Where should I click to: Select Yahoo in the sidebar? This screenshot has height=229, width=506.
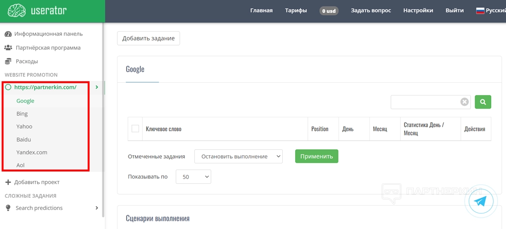point(24,126)
